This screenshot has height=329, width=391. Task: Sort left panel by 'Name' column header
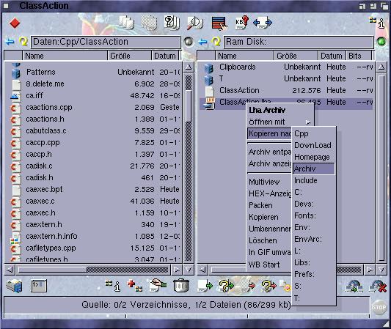point(65,56)
